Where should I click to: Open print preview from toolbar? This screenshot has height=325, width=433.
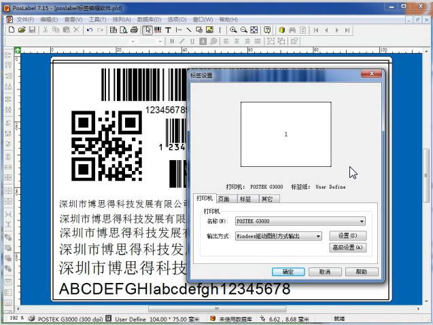[x=124, y=30]
